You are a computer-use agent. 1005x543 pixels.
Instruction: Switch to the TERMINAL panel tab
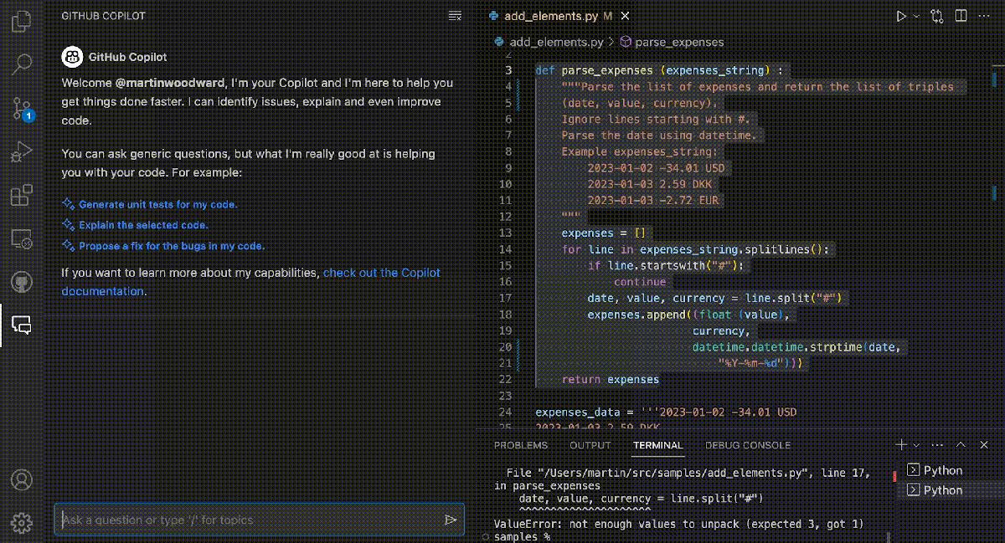[658, 445]
